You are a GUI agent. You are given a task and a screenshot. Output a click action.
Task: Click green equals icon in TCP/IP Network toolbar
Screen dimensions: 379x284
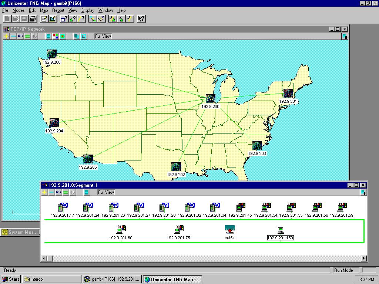click(x=27, y=36)
